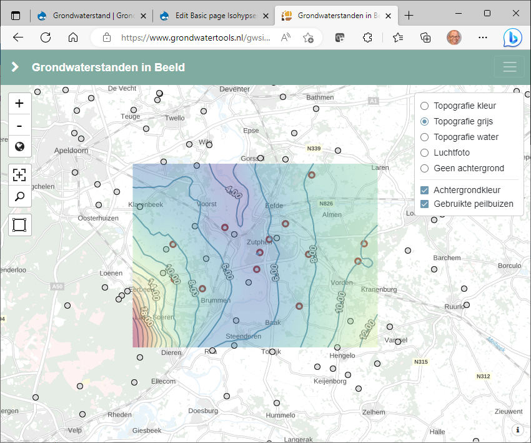531x443 pixels.
Task: Open a new browser tab
Action: 409,15
